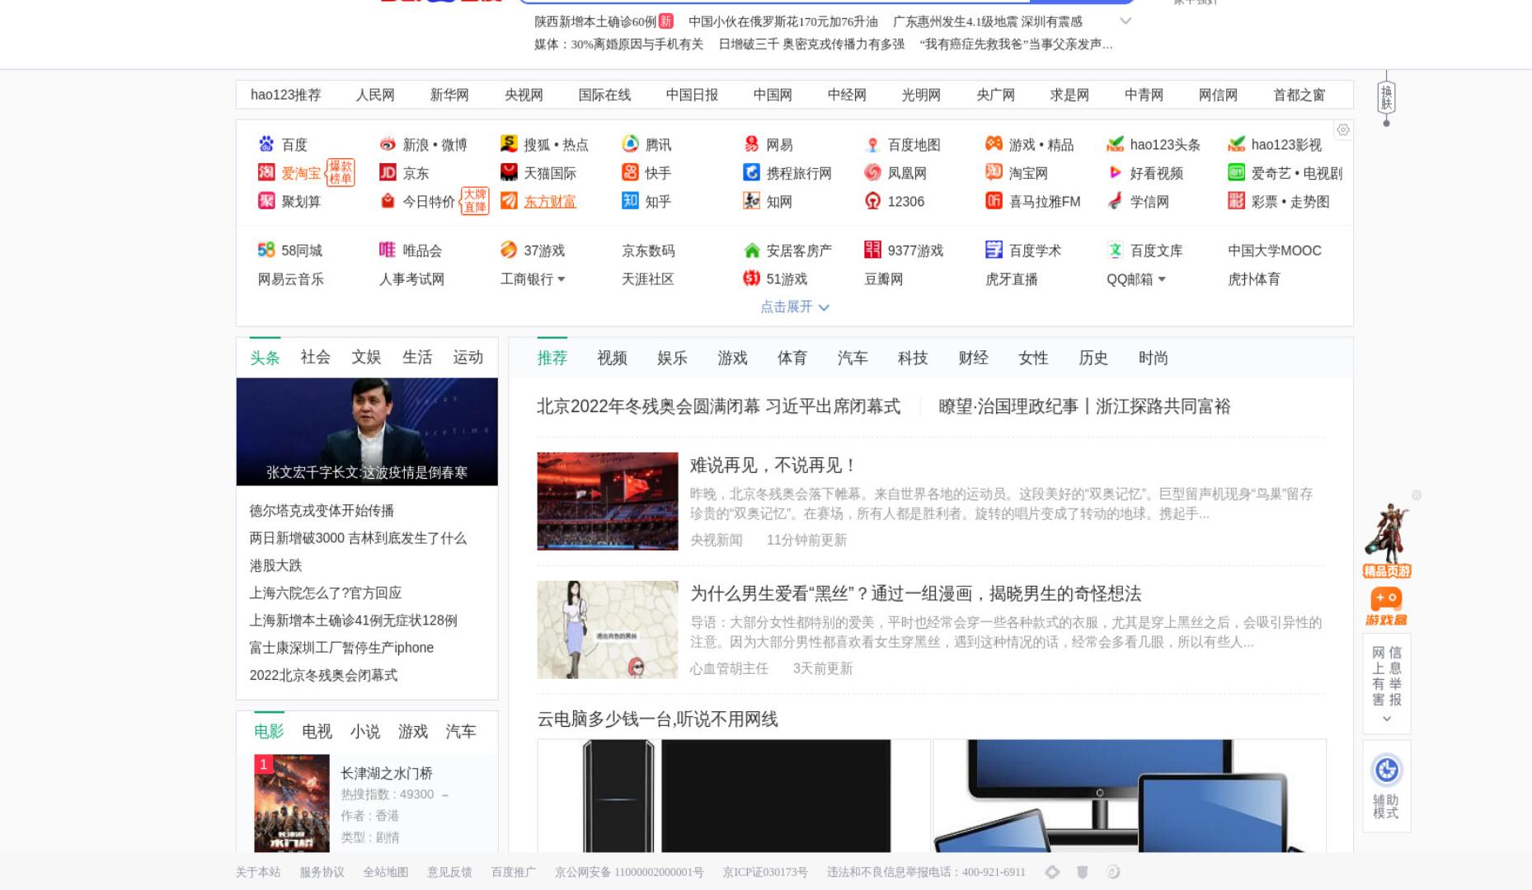Click the 9377游戏 icon

pyautogui.click(x=872, y=250)
